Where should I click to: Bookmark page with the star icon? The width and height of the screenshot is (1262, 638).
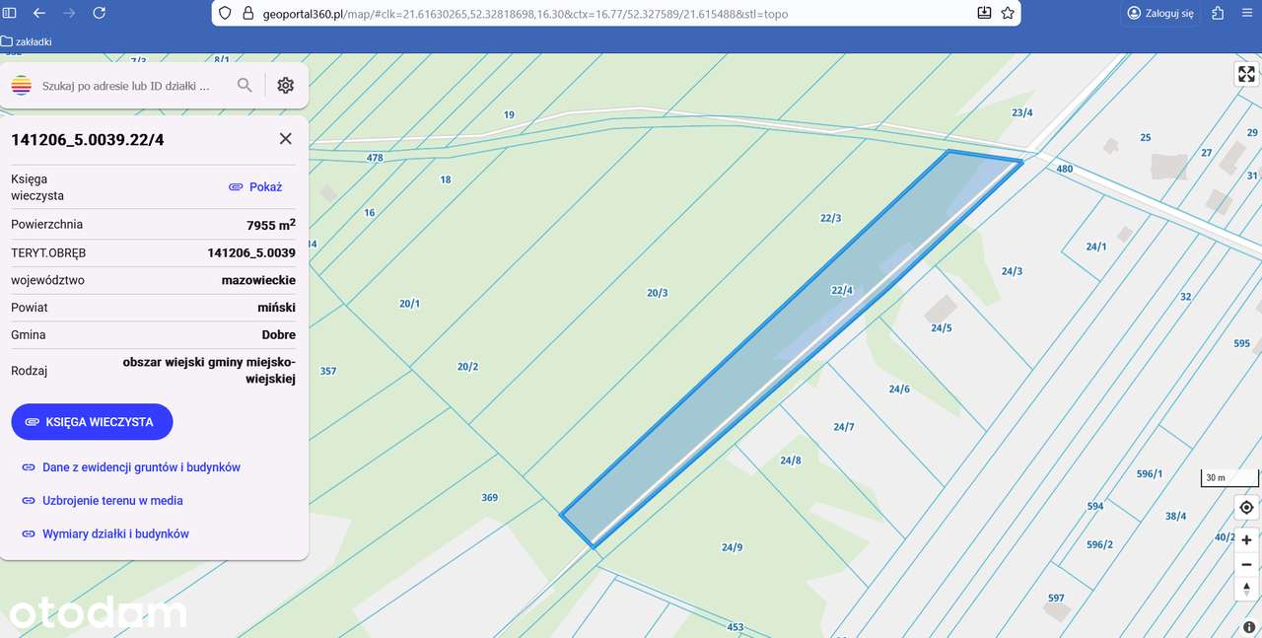[1008, 13]
